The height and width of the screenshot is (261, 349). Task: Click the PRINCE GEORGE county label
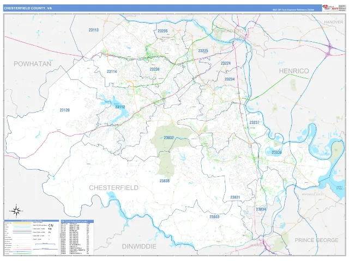pyautogui.click(x=316, y=240)
